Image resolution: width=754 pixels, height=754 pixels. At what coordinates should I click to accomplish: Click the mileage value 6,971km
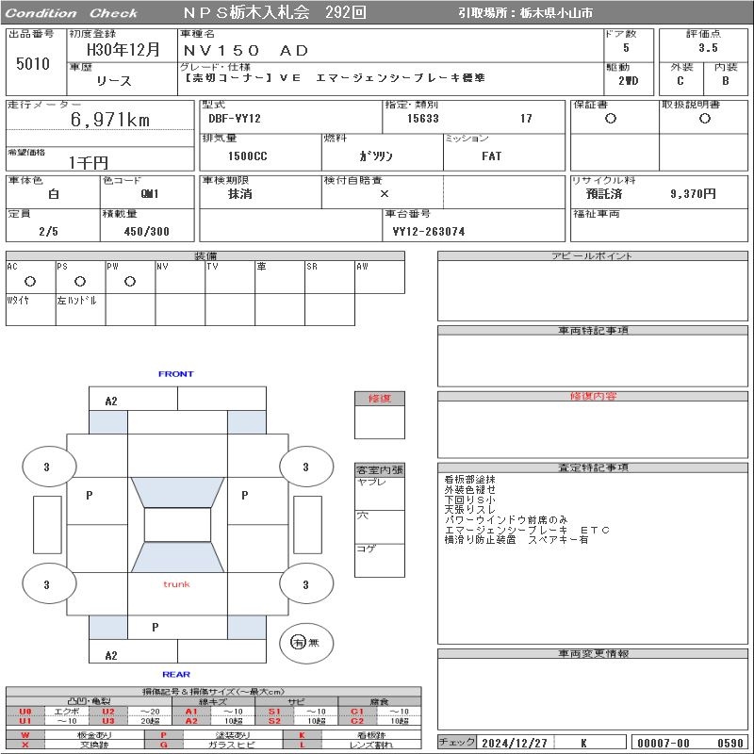tap(110, 120)
